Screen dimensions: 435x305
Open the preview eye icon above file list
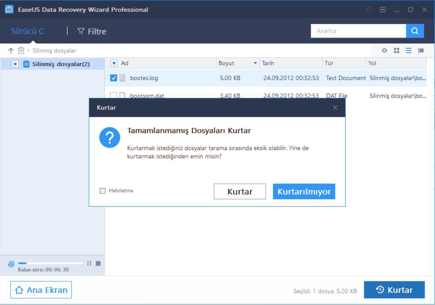coord(384,50)
